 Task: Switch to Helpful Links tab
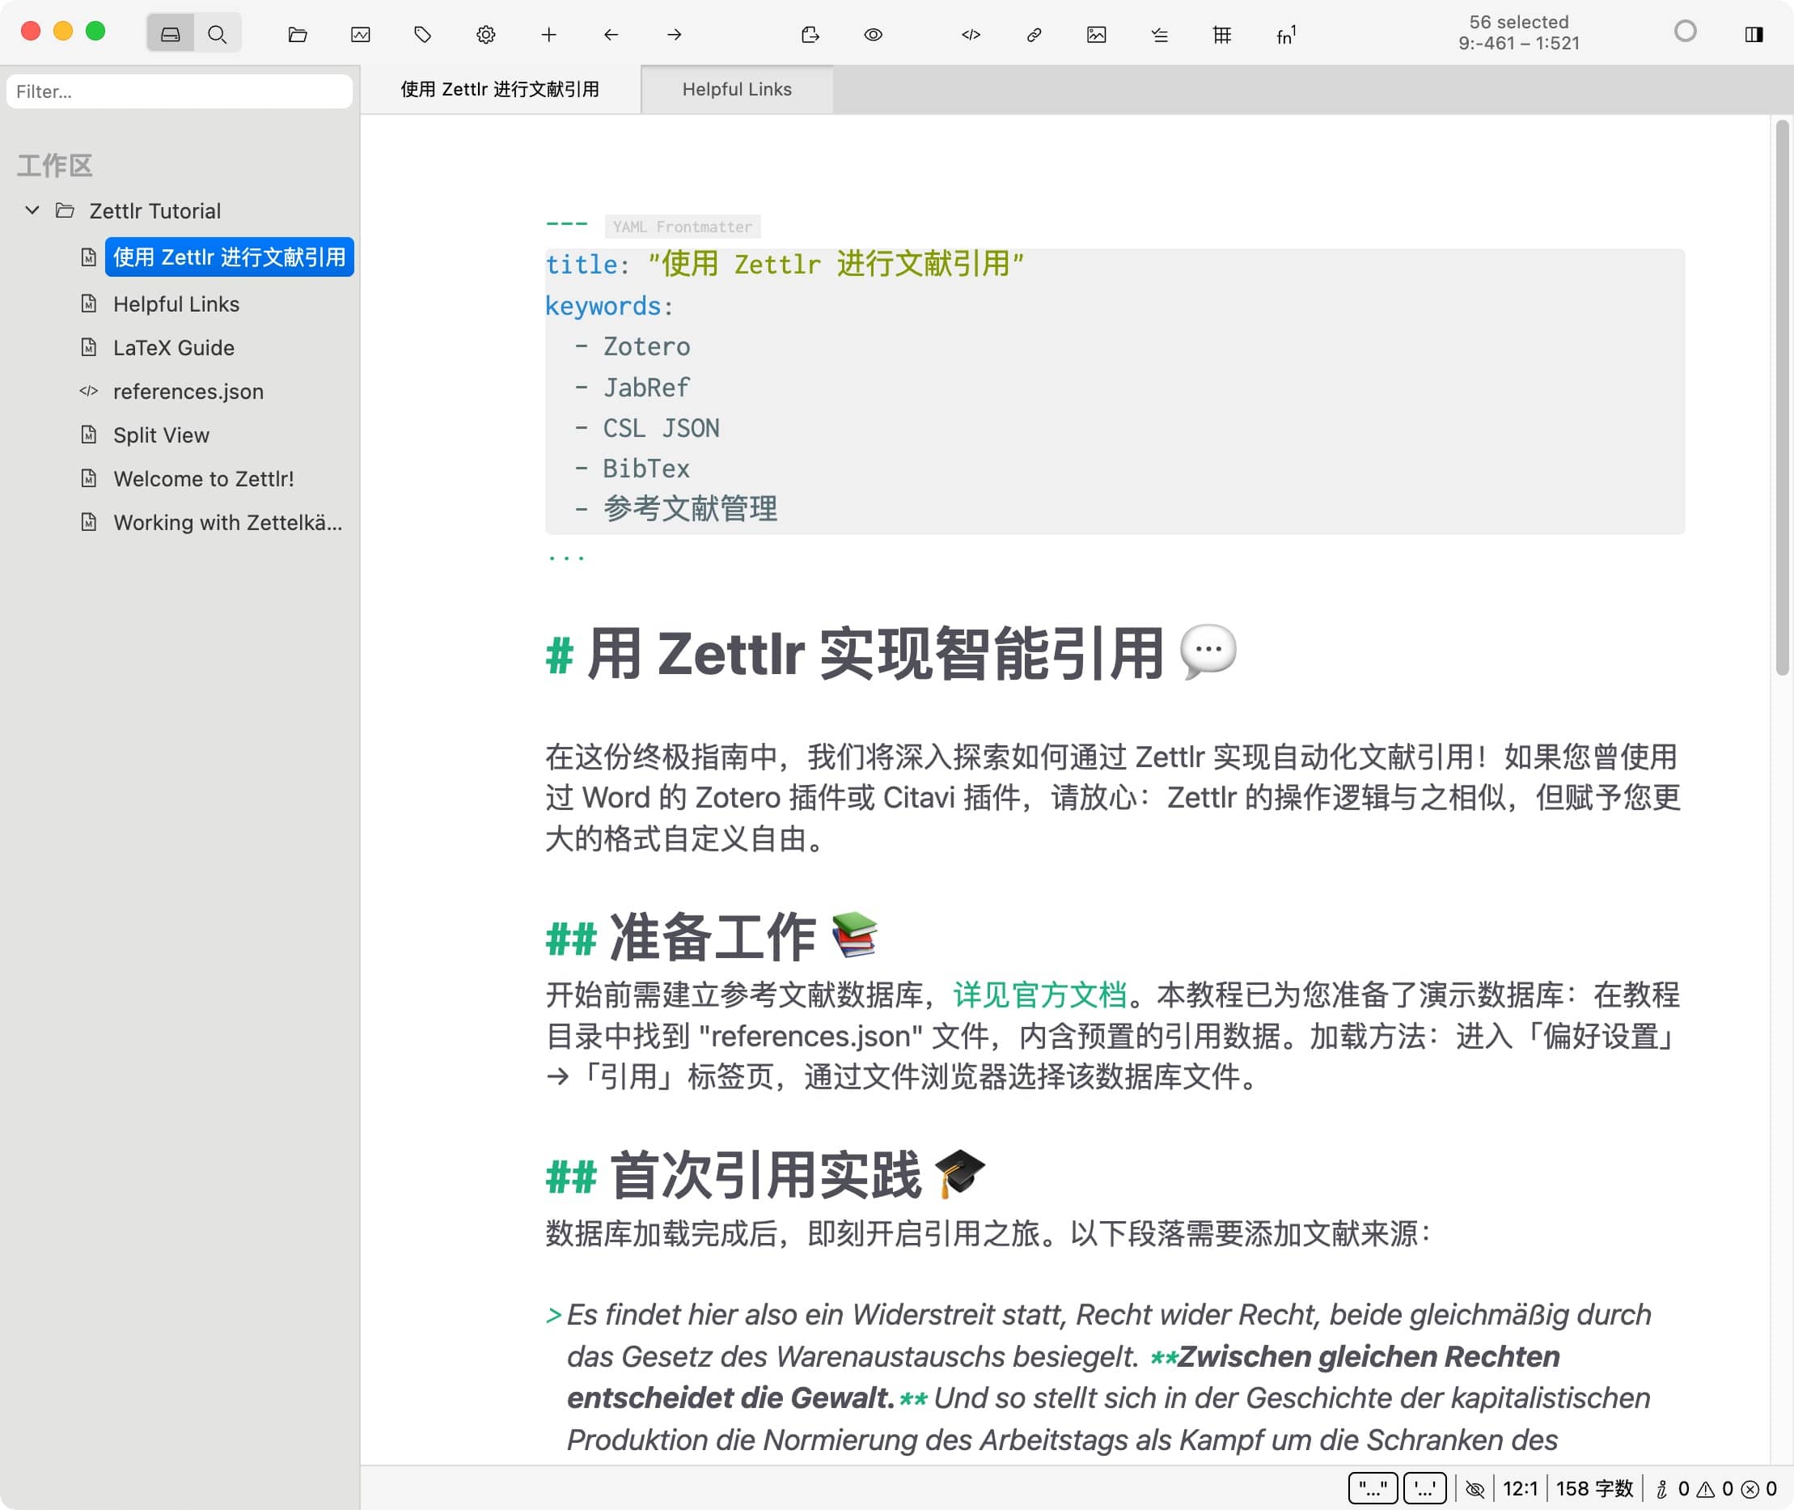click(x=736, y=89)
